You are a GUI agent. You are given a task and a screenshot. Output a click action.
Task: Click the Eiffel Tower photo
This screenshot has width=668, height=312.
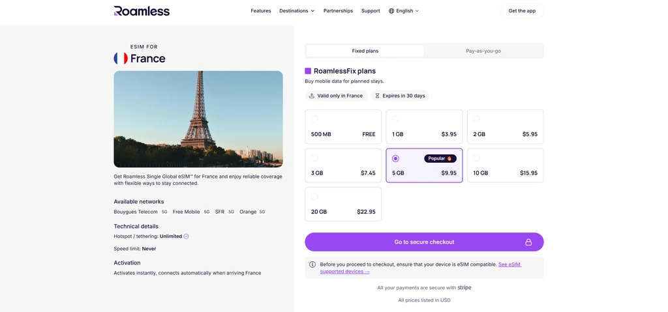click(x=198, y=119)
